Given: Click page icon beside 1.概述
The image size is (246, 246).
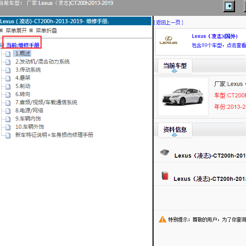Looking at the screenshot, I should pos(8,54).
